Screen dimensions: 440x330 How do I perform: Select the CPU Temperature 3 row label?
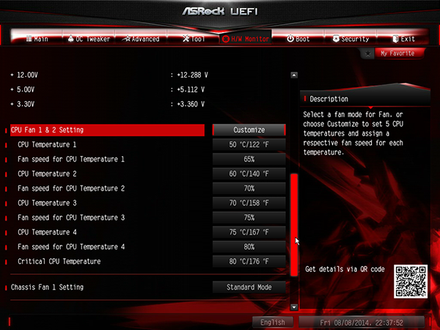point(47,203)
